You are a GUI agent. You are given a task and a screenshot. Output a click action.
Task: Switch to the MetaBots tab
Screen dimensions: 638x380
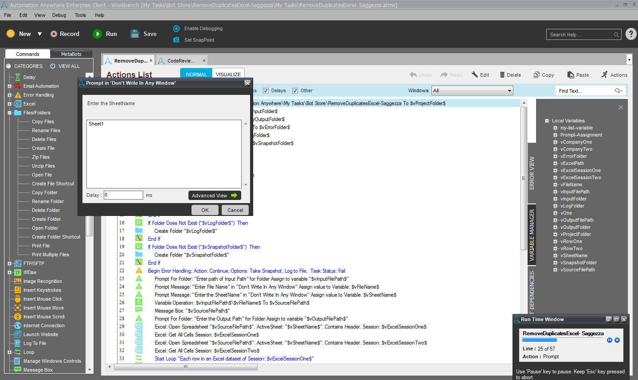(x=71, y=54)
